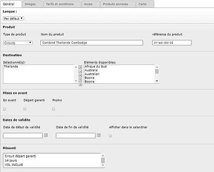214x172 pixels.
Task: Click scroll-down arrow of selected destinations list
Action: 76,81
